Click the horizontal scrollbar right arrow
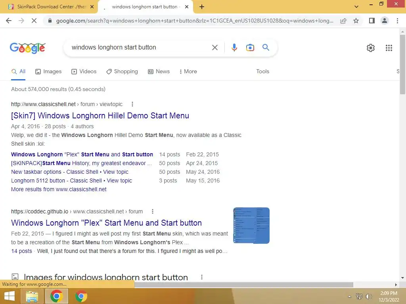The image size is (406, 304). click(x=396, y=285)
